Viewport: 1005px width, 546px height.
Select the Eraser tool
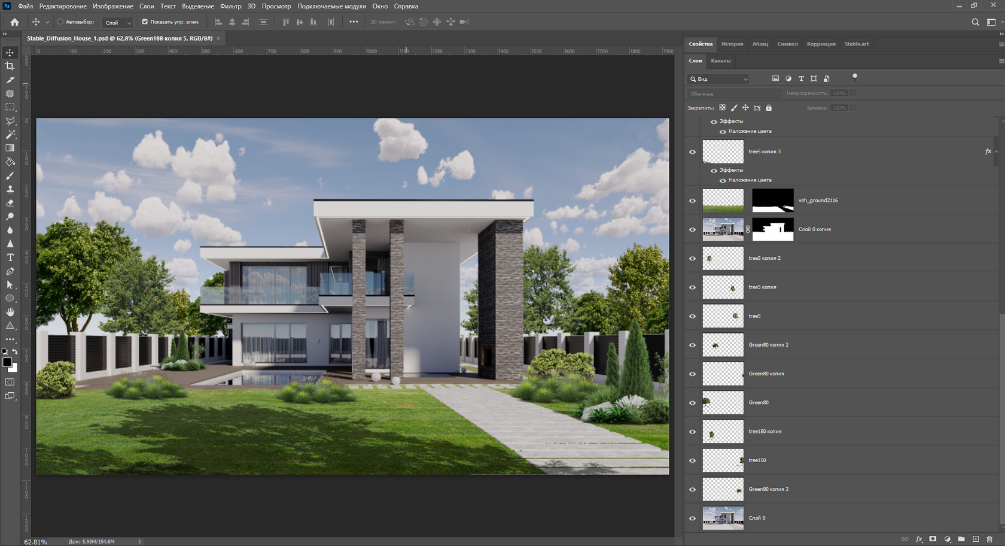point(10,203)
